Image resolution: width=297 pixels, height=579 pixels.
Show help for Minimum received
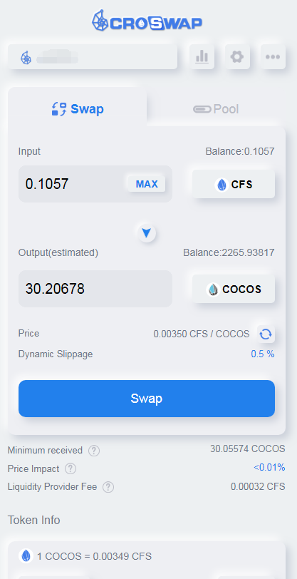click(94, 451)
